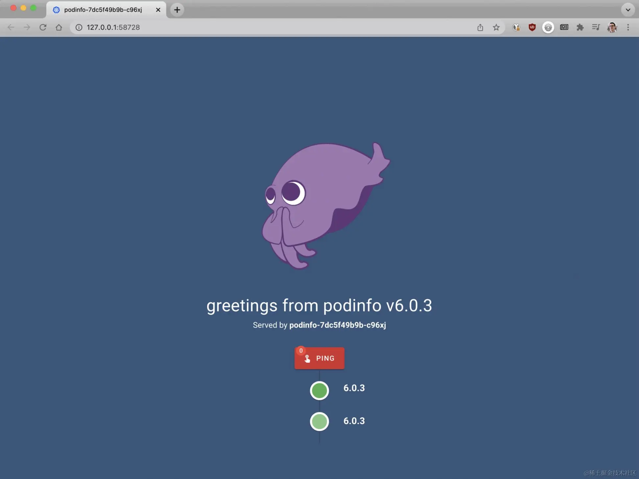Bookmark this page with the star icon
Viewport: 639px width, 479px height.
pos(496,27)
